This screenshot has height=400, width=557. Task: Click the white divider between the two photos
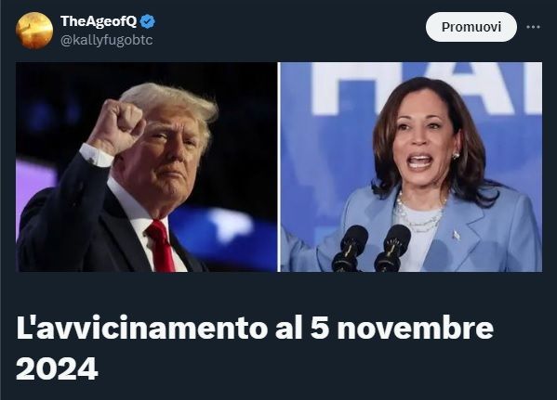click(279, 167)
